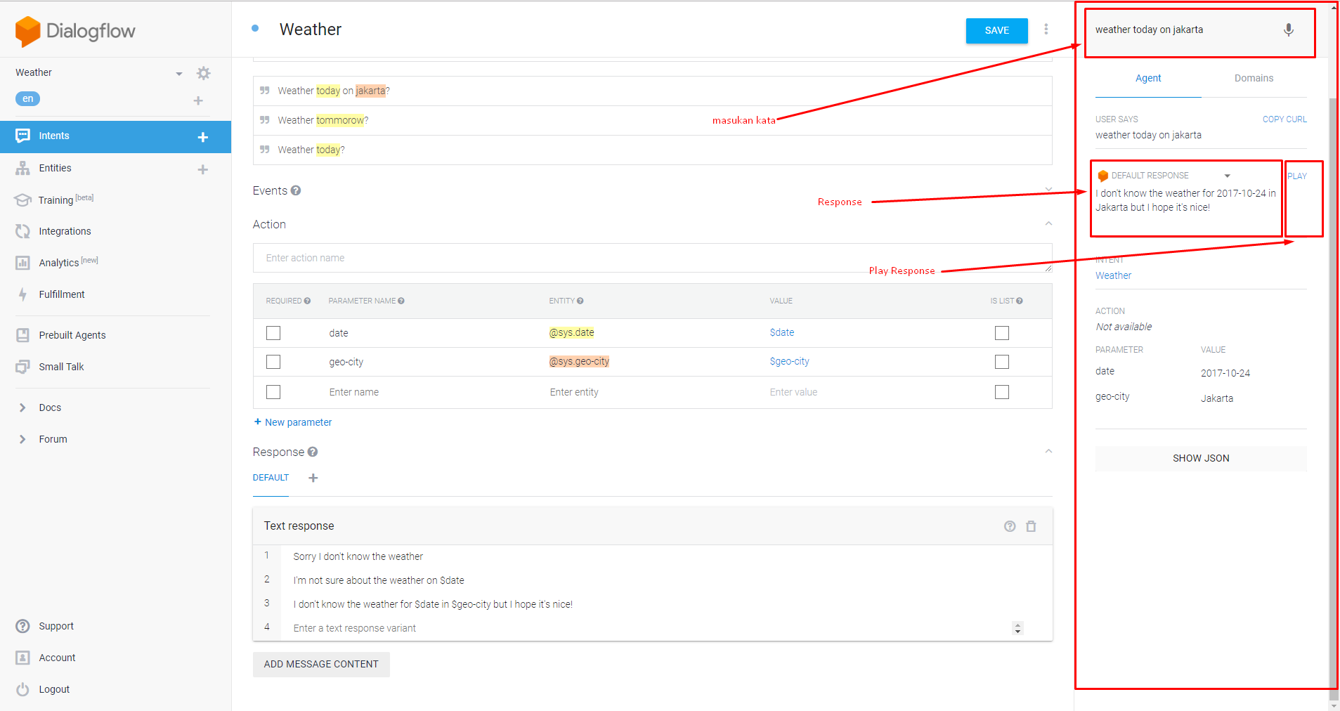The height and width of the screenshot is (711, 1340).
Task: Click help icon next to Events
Action: [296, 190]
